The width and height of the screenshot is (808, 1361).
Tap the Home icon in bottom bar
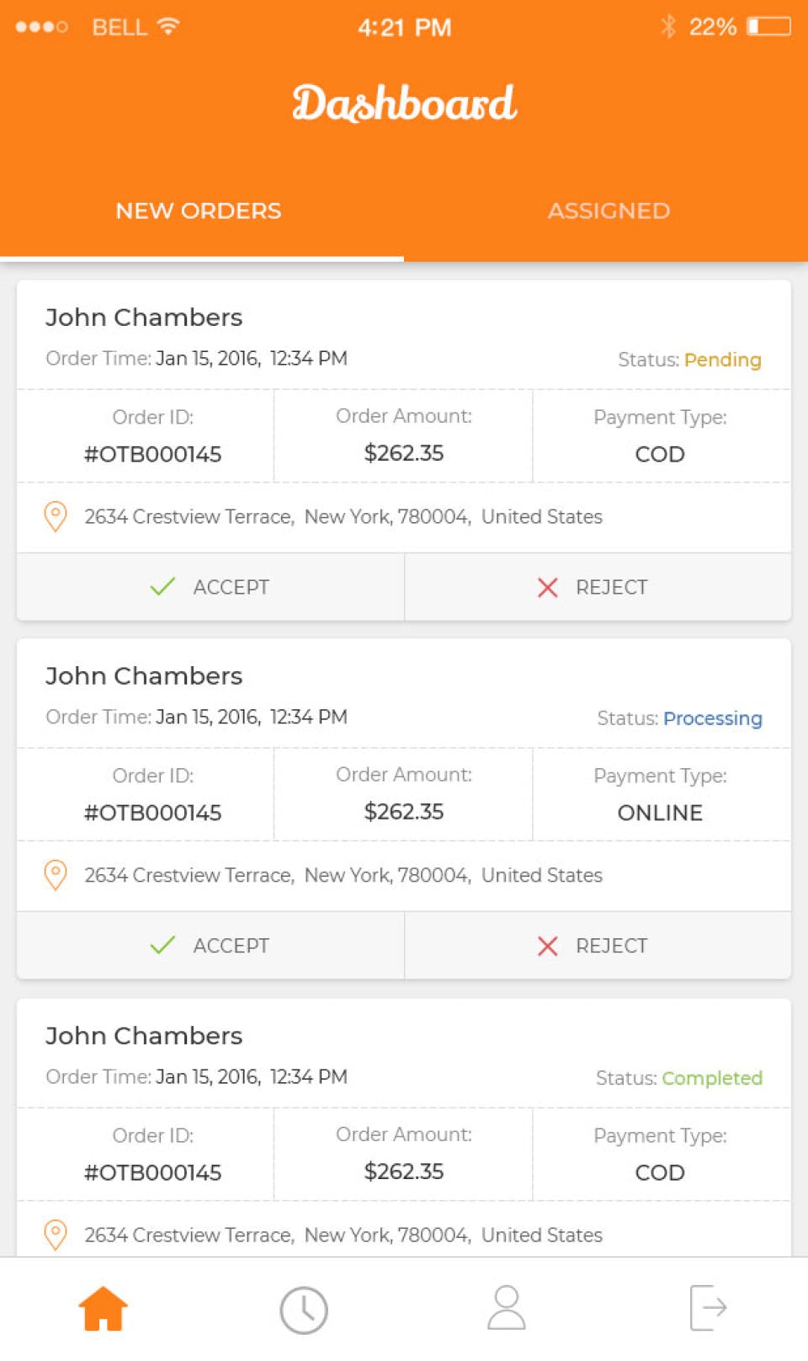103,1309
